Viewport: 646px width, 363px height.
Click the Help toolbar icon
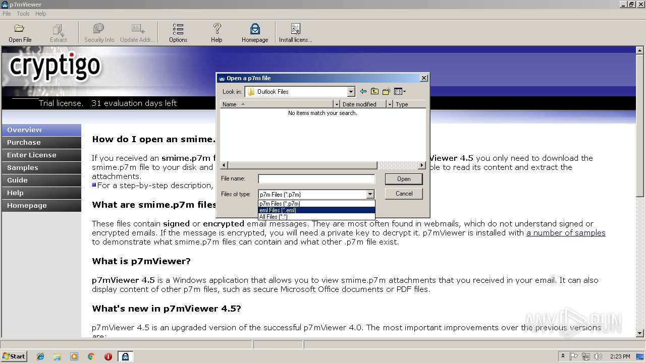pos(217,33)
